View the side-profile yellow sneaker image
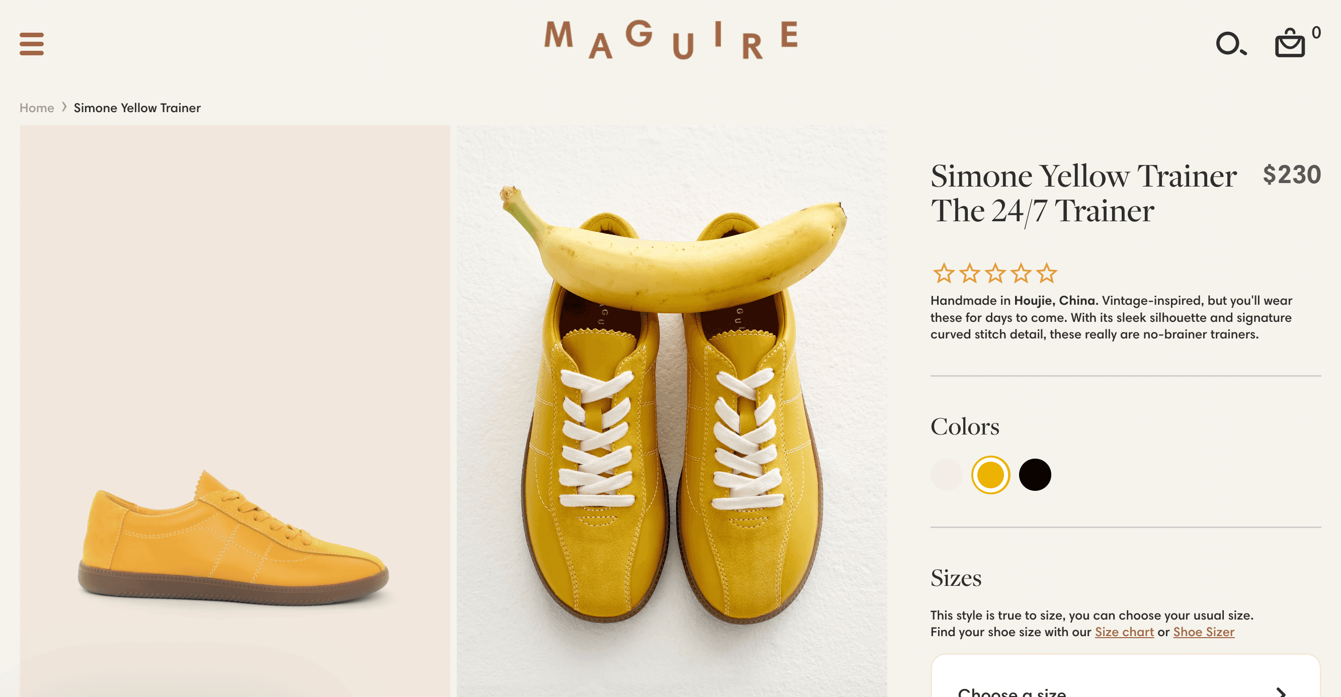 tap(235, 411)
